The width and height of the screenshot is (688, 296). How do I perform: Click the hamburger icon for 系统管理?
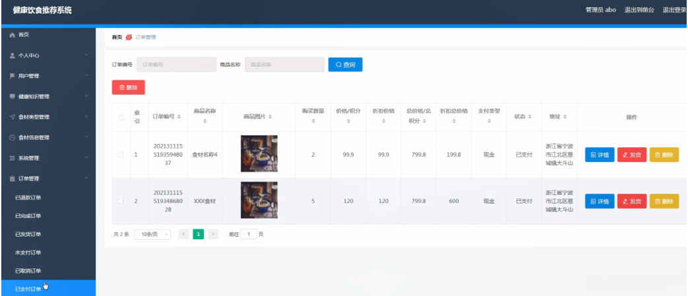click(x=13, y=158)
